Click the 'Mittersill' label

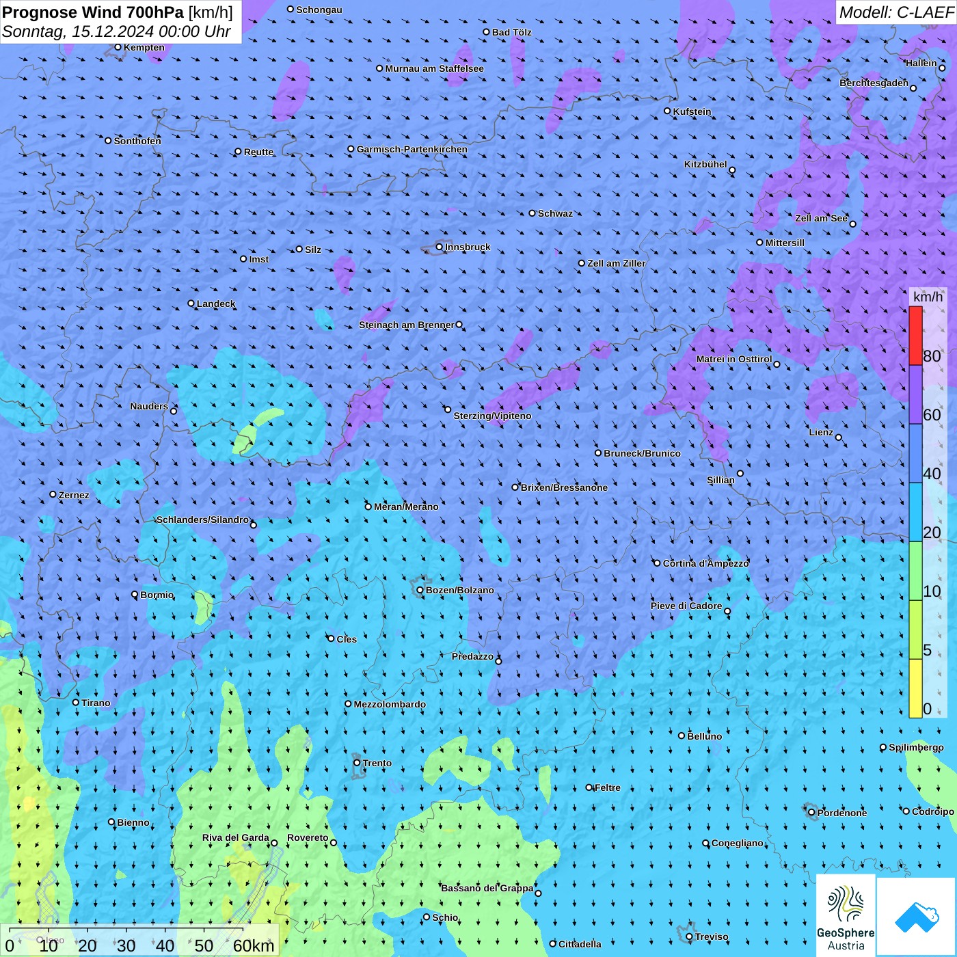point(785,243)
